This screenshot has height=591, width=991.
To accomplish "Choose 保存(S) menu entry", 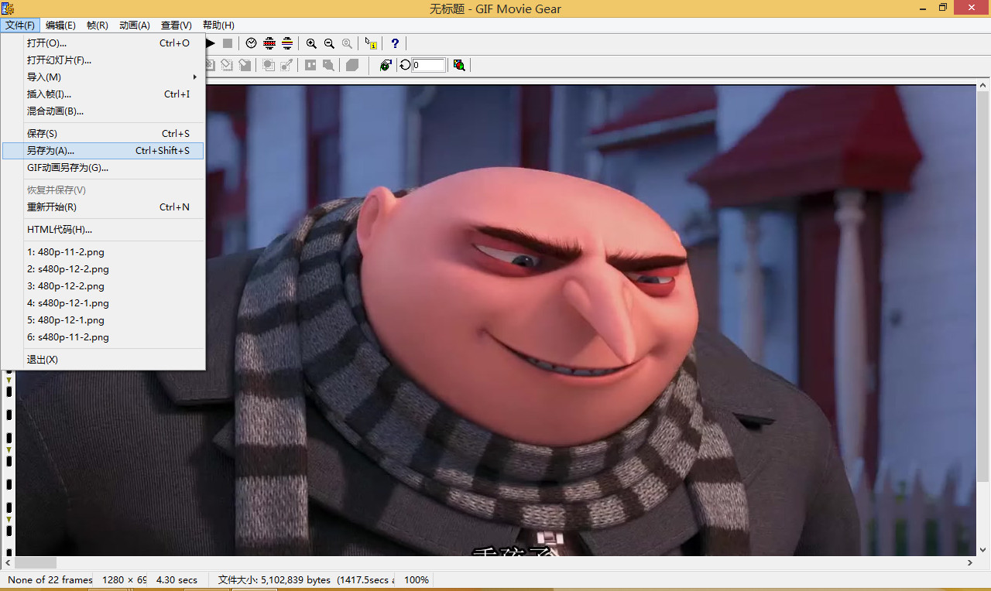I will pos(103,134).
